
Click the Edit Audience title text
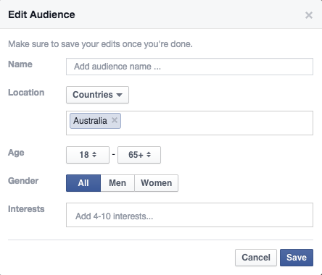(x=41, y=14)
